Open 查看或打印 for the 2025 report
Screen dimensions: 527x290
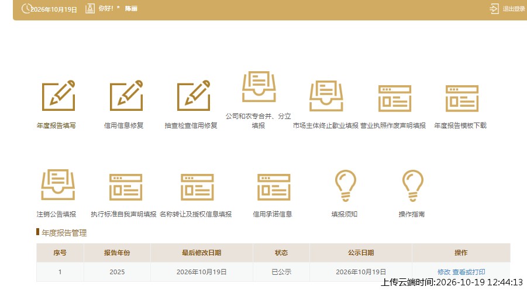[469, 272]
